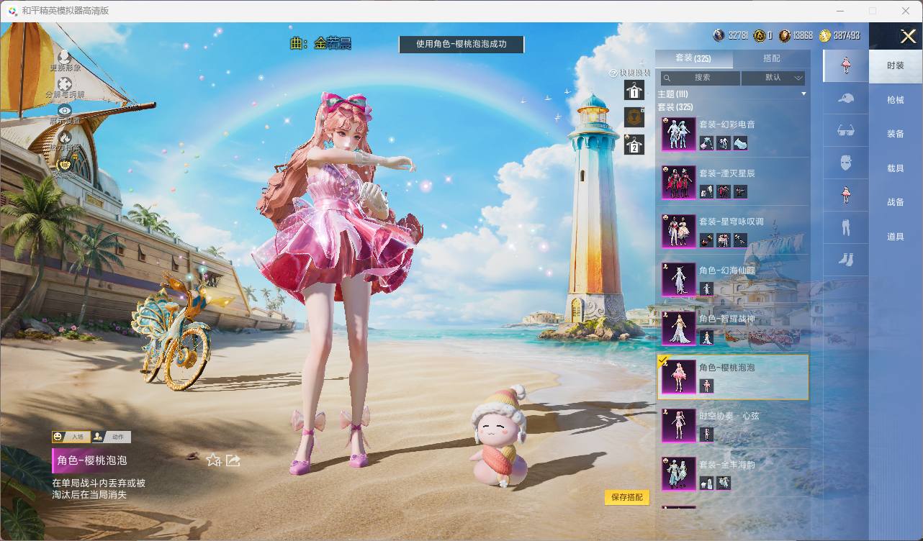
Task: Select the lower pink dress category icon
Action: pyautogui.click(x=846, y=194)
